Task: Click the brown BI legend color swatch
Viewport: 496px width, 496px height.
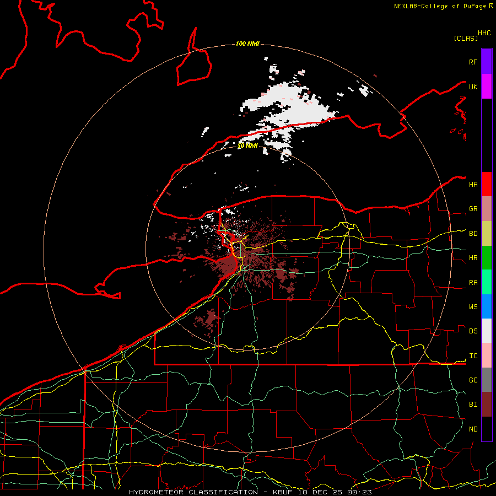Action: [487, 405]
